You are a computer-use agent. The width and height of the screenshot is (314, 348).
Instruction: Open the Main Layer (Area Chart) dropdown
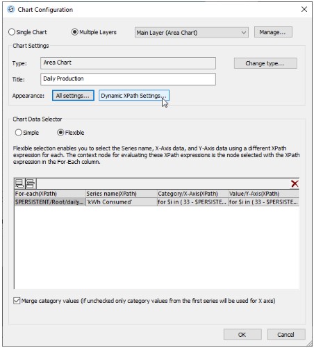tap(192, 33)
